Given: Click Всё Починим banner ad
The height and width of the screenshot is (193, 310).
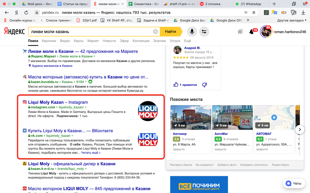Looking at the screenshot, I should (199, 185).
